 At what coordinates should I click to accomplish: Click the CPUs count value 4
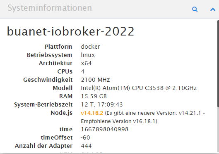(82, 71)
